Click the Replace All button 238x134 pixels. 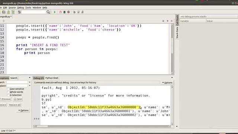tap(15, 105)
